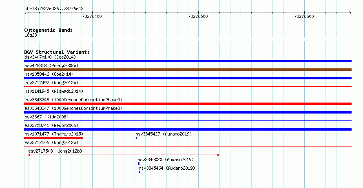Click the thin red line of esv2717506
This screenshot has height=188, width=363.
pyautogui.click(x=188, y=146)
